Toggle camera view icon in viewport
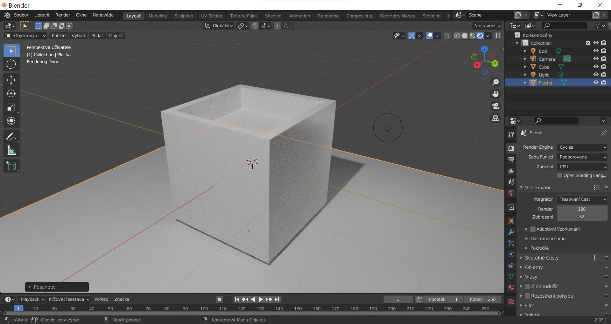 pos(495,106)
